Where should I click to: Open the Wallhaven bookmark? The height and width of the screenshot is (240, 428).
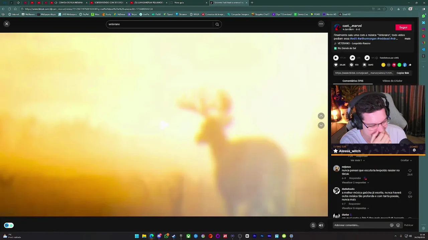click(28, 14)
